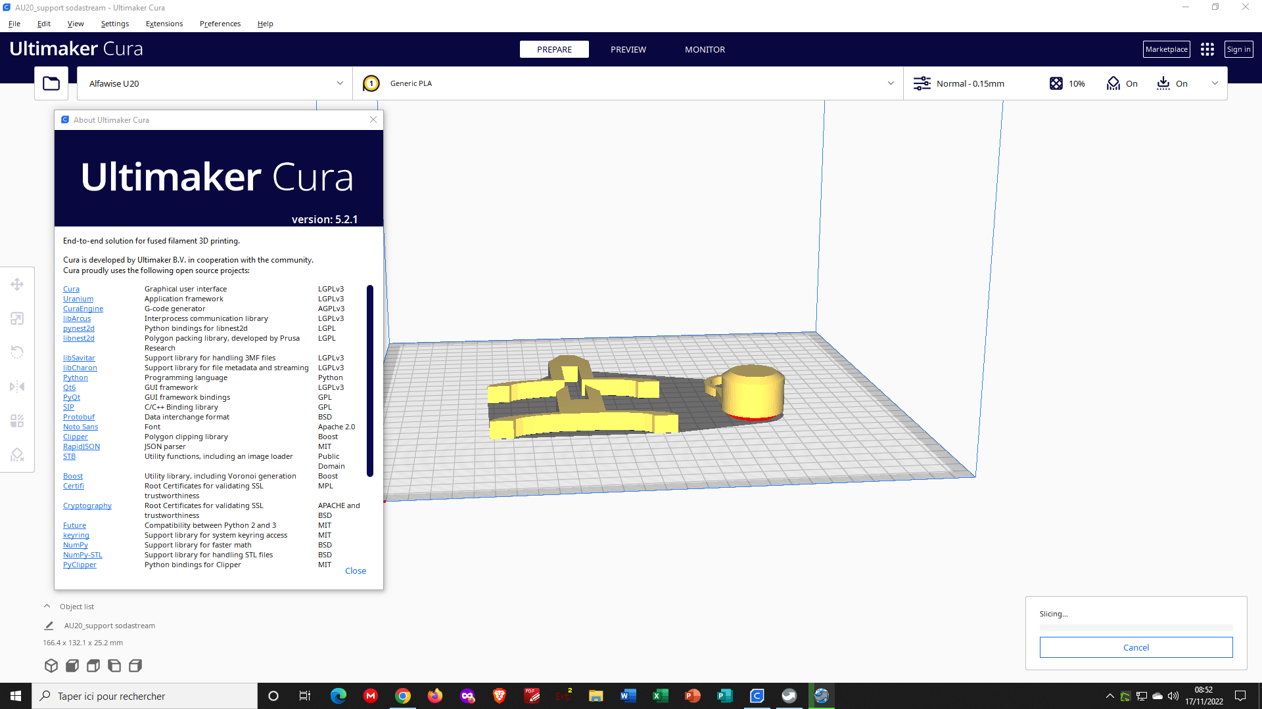Open Word from the taskbar
Viewport: 1262px width, 709px height.
tap(628, 695)
